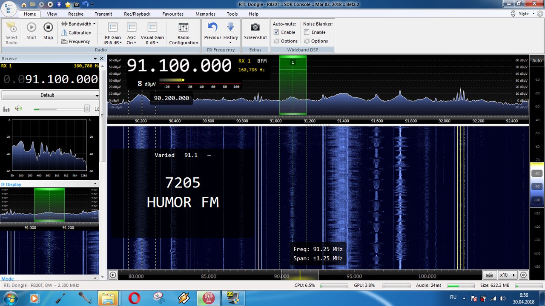Click the folder icon in quick access toolbar
This screenshot has width=545, height=306.
33,4
